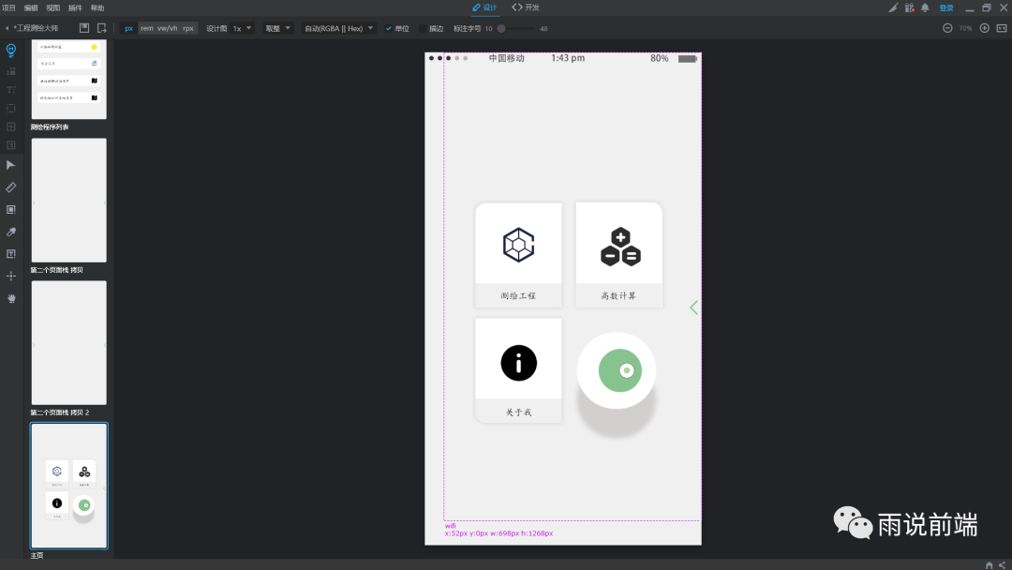Click the share icon in status bar

1003,564
